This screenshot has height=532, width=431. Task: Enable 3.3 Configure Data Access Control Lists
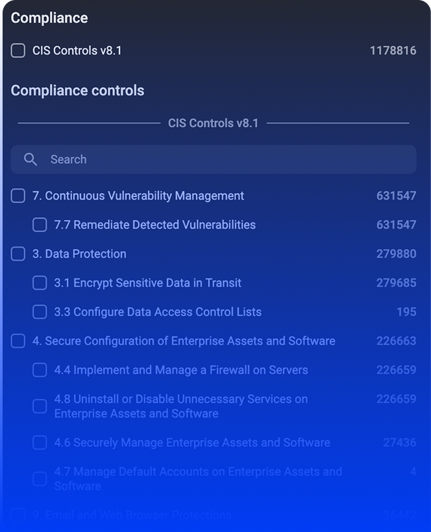39,312
